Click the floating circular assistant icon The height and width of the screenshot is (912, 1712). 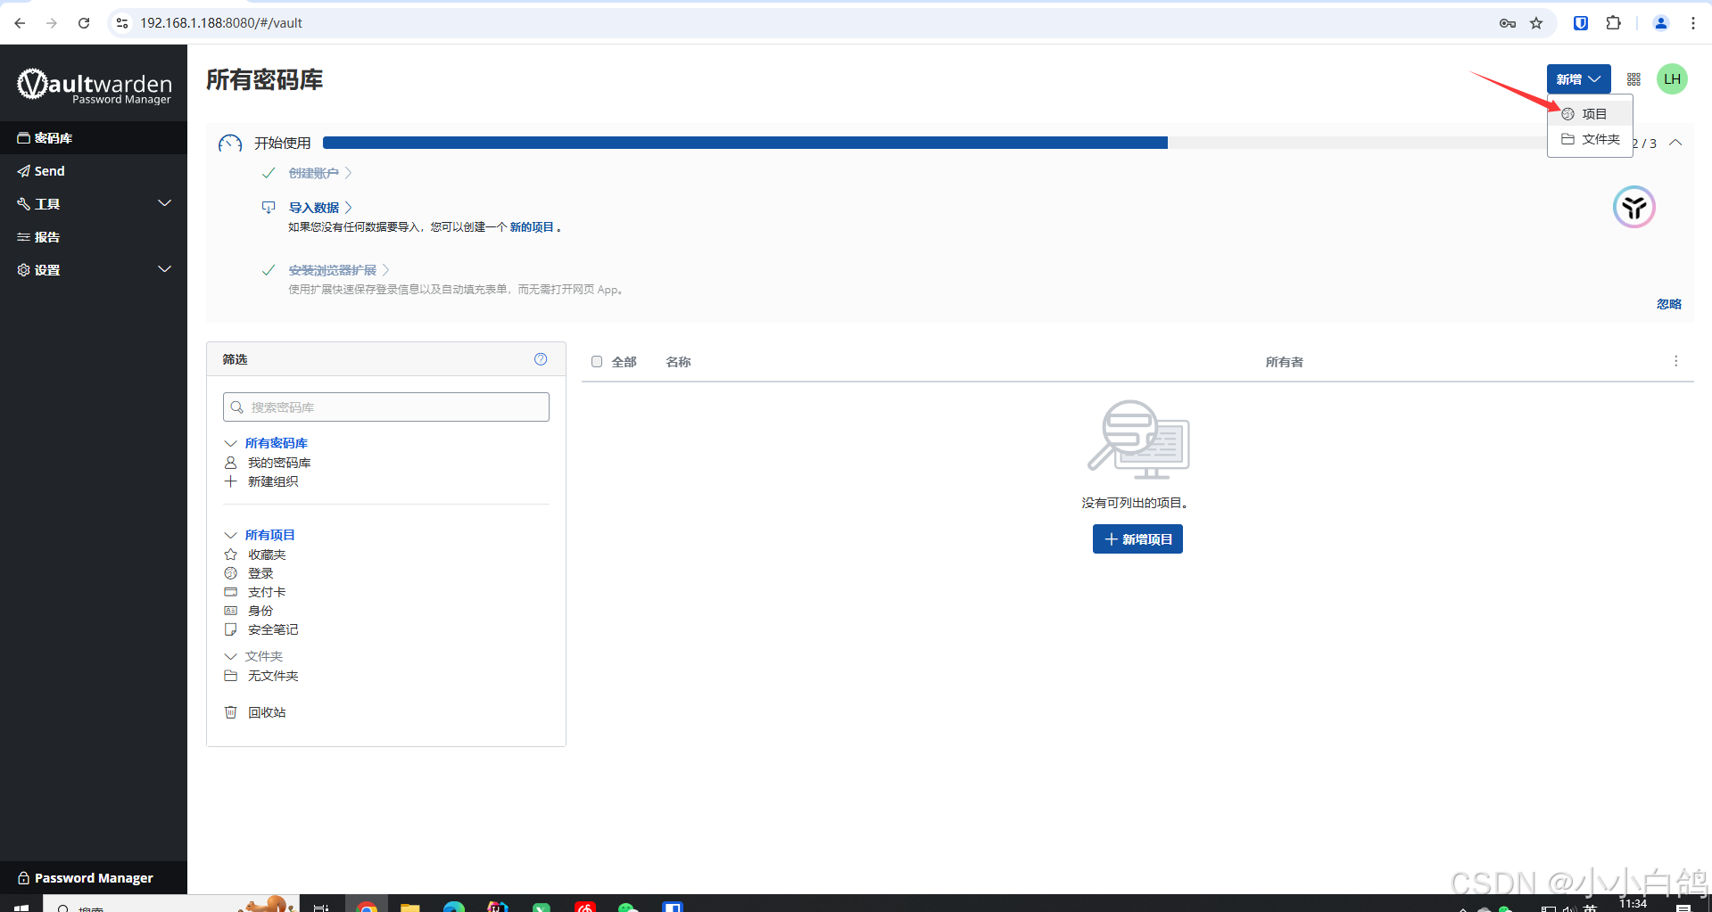pos(1633,208)
